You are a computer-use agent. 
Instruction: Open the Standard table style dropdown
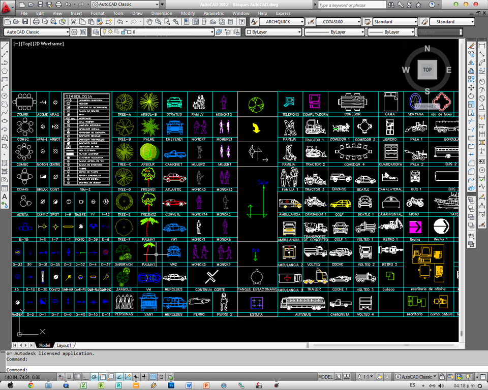pyautogui.click(x=395, y=22)
